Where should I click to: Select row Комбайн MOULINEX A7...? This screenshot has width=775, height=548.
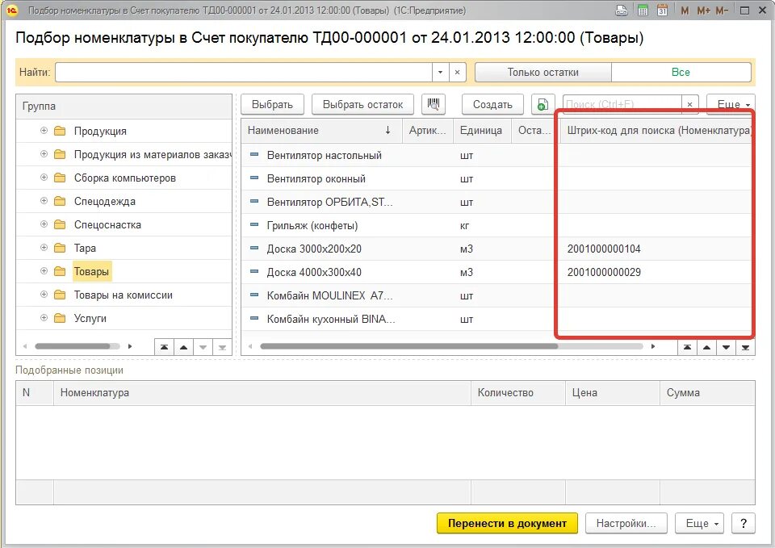point(496,295)
